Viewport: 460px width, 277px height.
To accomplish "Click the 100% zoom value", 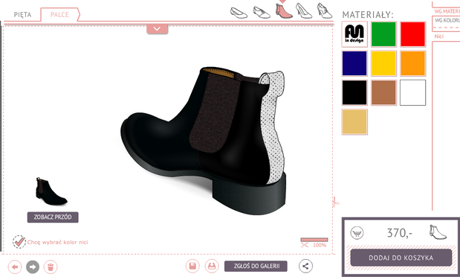I will [320, 245].
